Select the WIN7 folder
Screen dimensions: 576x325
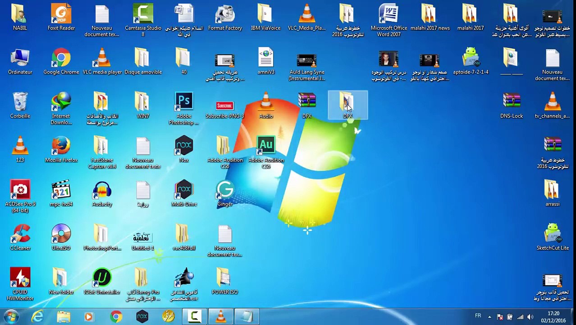[x=143, y=105]
